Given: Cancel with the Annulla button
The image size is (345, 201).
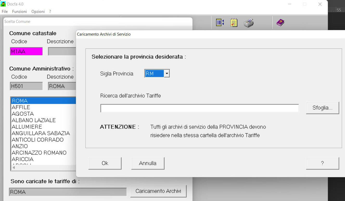Looking at the screenshot, I should 148,163.
